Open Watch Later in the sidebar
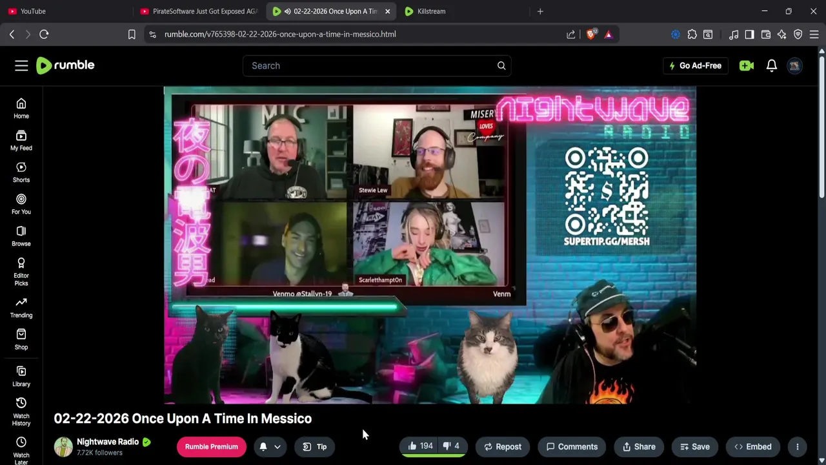 (21, 450)
